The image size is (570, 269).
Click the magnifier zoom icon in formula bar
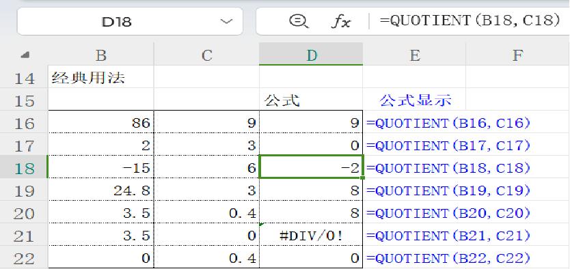299,22
